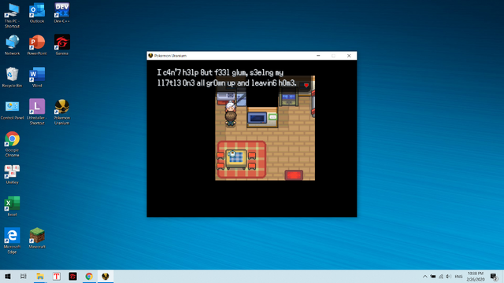Click the red T app in the taskbar
Viewport: 504px width, 283px height.
tap(57, 276)
